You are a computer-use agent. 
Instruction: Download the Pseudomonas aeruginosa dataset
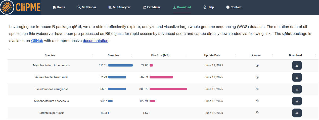297,89
